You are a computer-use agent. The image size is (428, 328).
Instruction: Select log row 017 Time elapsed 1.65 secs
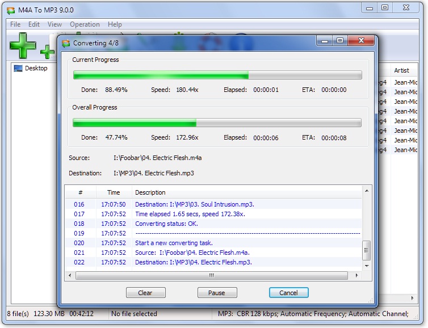click(x=214, y=214)
